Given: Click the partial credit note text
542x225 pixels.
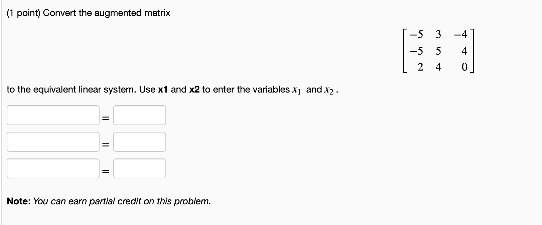Looking at the screenshot, I should tap(108, 201).
